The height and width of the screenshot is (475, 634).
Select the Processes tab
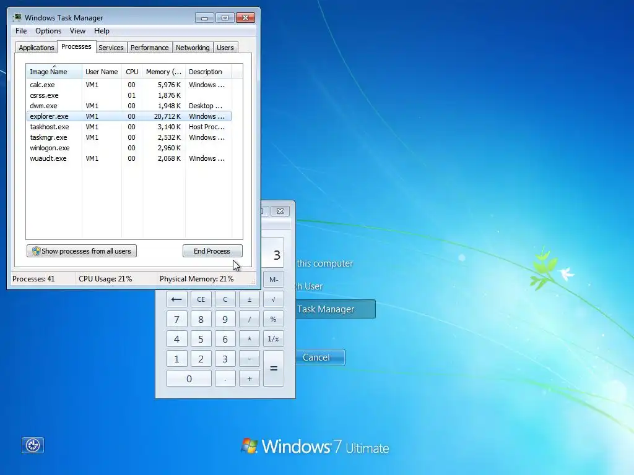76,47
